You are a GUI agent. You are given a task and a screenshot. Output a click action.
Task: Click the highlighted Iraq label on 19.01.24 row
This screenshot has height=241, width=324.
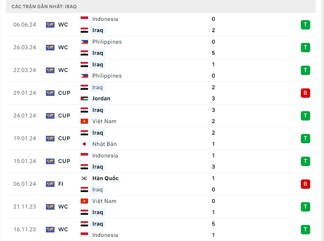[x=98, y=133]
